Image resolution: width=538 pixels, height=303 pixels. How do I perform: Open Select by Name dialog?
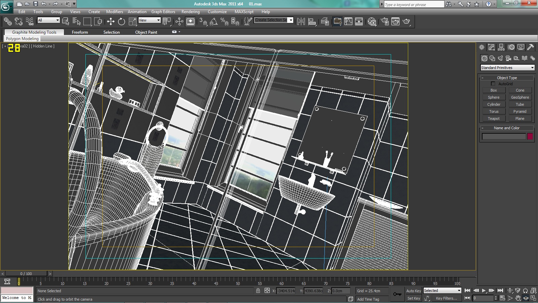[x=77, y=22]
